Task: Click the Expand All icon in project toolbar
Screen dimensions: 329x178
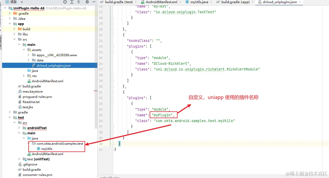Action: [x=72, y=2]
